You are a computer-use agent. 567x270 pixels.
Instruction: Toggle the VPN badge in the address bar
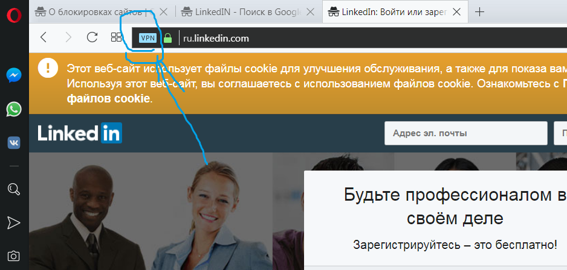tap(147, 38)
